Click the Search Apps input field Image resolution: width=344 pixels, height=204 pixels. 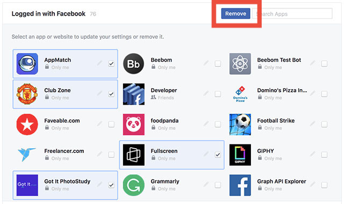click(292, 13)
